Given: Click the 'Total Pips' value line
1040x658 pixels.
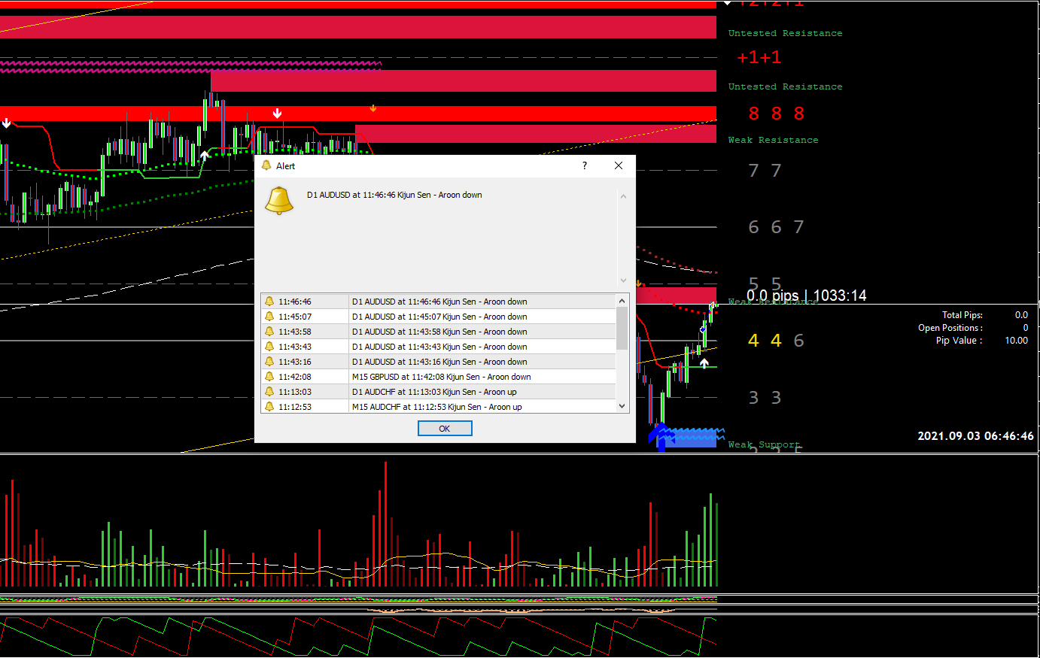Looking at the screenshot, I should (984, 315).
